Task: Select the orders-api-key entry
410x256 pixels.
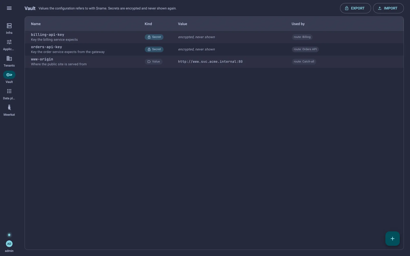Action: pos(214,49)
